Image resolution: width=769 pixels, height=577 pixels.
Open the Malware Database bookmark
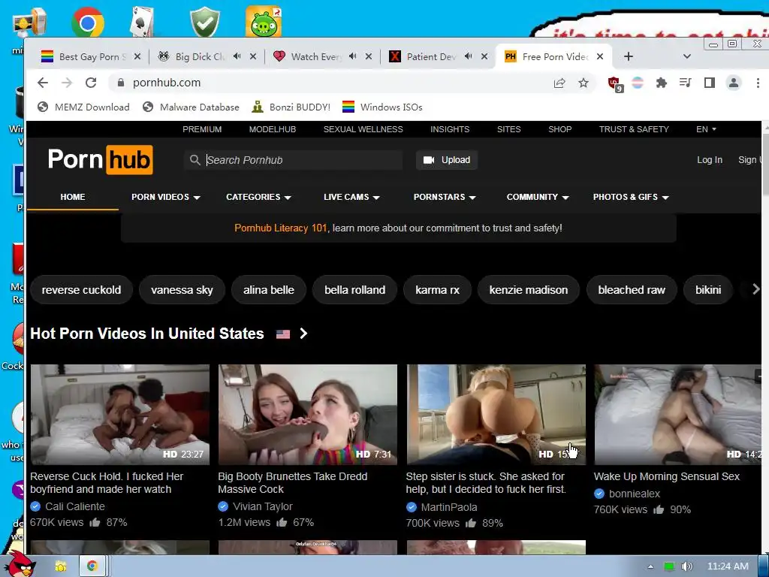[191, 107]
